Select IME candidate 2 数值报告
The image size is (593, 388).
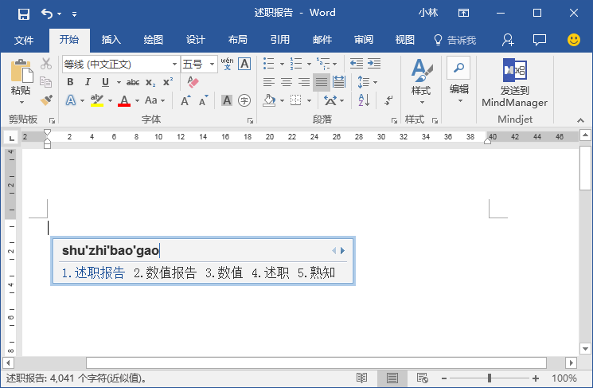point(165,273)
